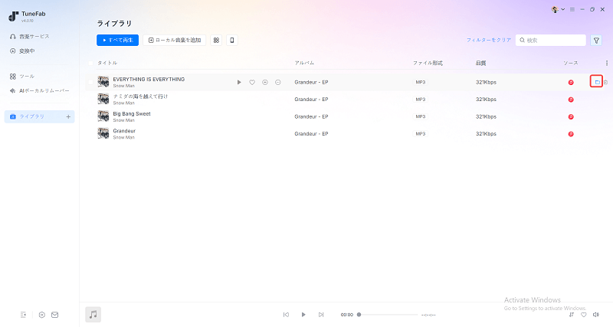Click MP3 badge on EVERYTHING IS EVERYTHING row

click(420, 83)
